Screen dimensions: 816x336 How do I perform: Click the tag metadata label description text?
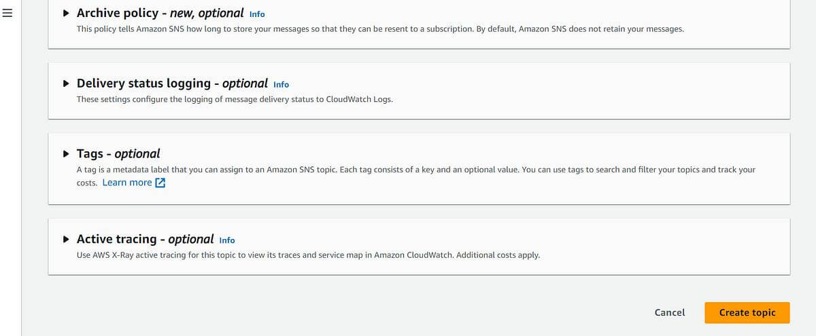[x=415, y=176]
